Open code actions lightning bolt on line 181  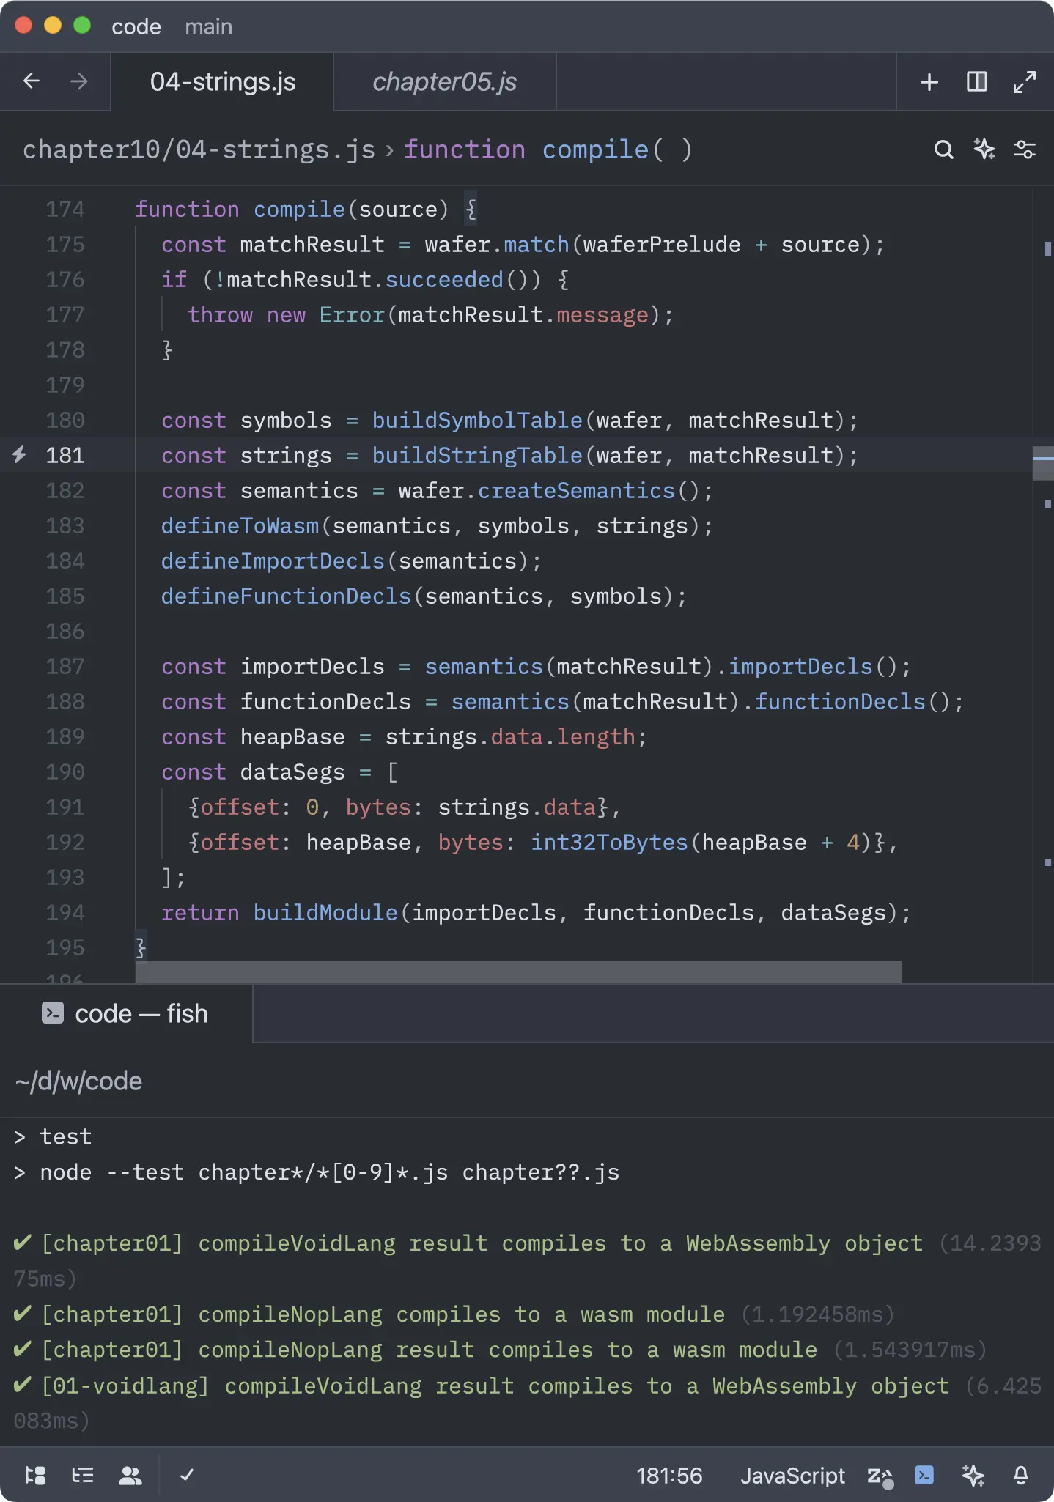pos(20,455)
